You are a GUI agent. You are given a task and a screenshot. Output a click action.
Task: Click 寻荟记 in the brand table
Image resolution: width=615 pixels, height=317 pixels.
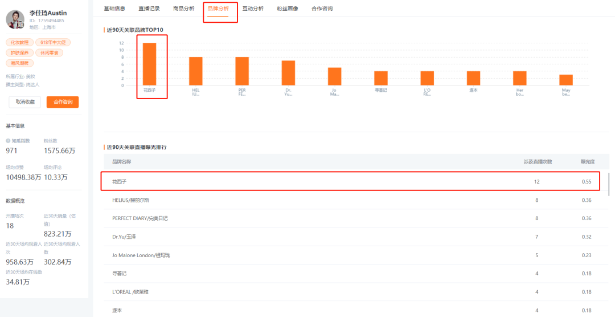[119, 274]
